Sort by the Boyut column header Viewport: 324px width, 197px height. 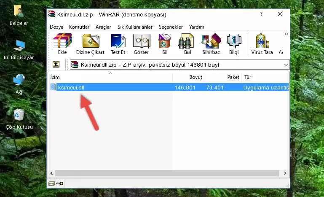point(188,77)
